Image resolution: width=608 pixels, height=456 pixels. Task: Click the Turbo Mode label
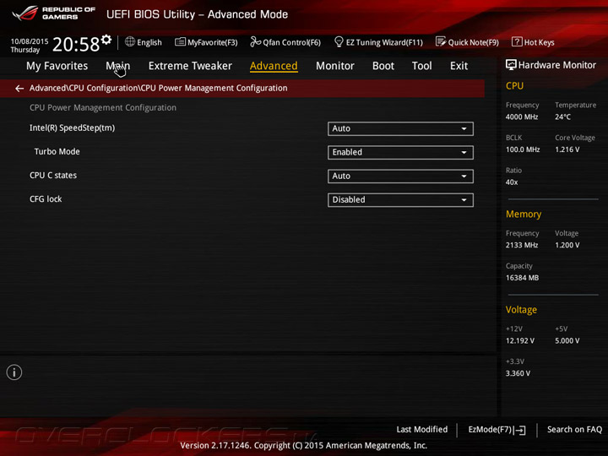coord(57,152)
